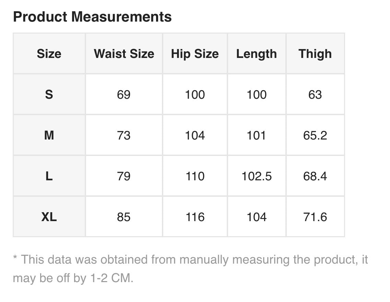Image resolution: width=390 pixels, height=302 pixels.
Task: Click the manual measurement disclaimer note
Action: coord(190,268)
